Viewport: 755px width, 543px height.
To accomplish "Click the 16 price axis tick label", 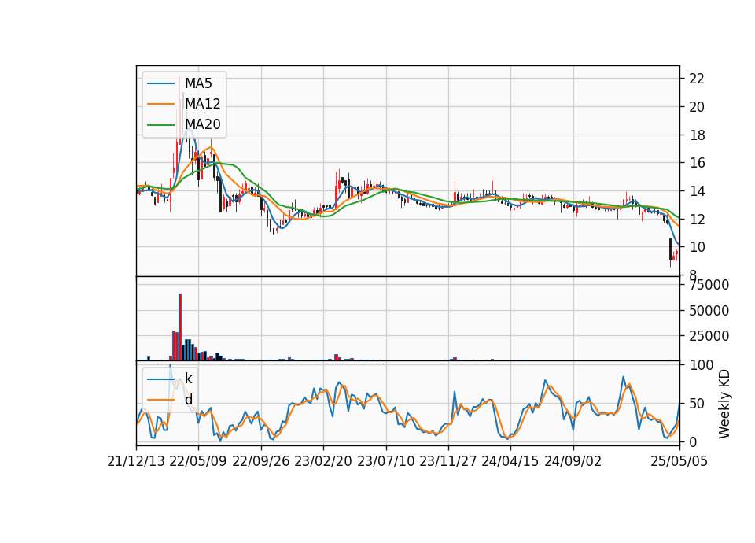I will (697, 163).
